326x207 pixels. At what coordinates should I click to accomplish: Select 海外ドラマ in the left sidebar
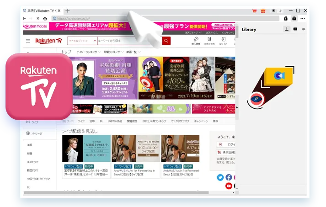pyautogui.click(x=32, y=162)
